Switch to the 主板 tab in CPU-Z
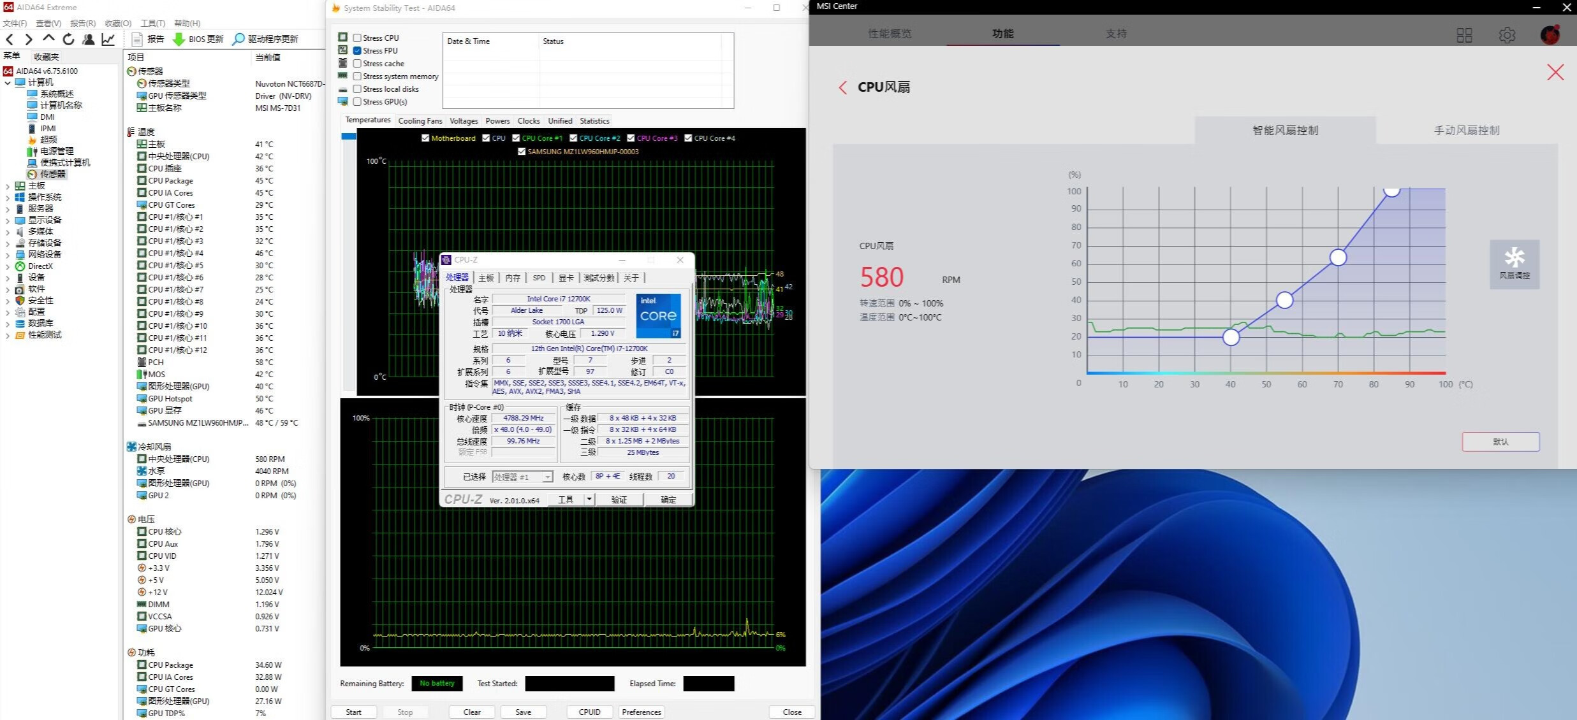Image resolution: width=1577 pixels, height=720 pixels. coord(487,278)
